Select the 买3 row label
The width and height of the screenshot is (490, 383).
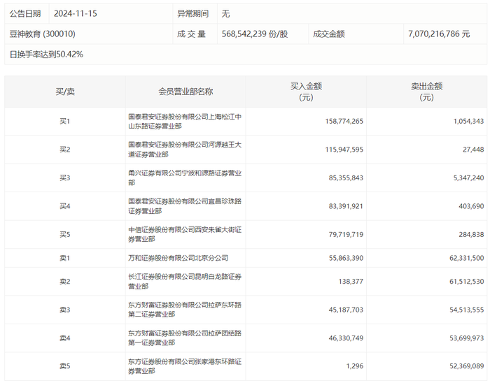click(x=65, y=178)
